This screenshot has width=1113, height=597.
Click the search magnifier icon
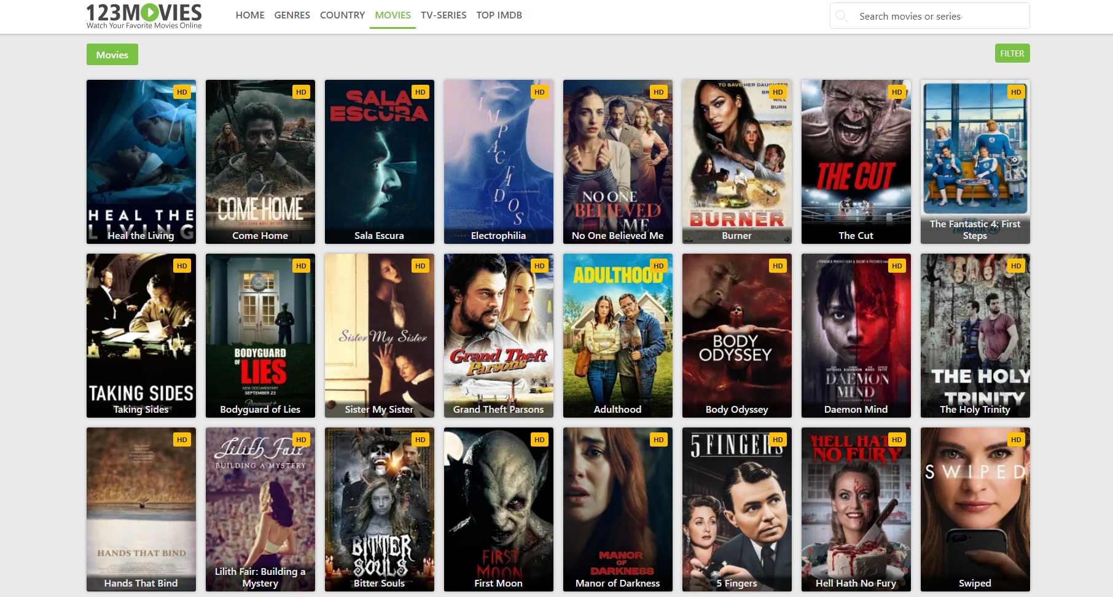tap(842, 16)
